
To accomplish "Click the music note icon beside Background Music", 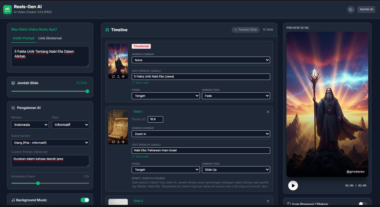I will tap(13, 200).
